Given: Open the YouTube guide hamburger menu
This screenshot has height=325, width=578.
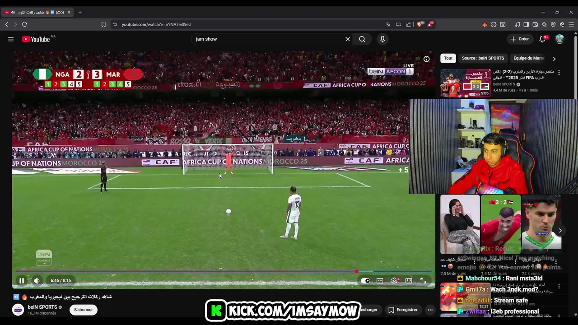Looking at the screenshot, I should tap(11, 39).
